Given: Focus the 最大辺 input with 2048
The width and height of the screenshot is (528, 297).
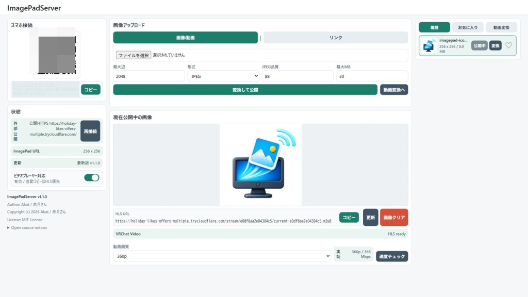Looking at the screenshot, I should [149, 76].
